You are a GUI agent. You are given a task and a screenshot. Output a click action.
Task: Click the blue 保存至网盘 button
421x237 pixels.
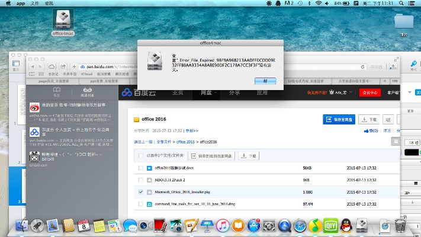[x=339, y=119]
